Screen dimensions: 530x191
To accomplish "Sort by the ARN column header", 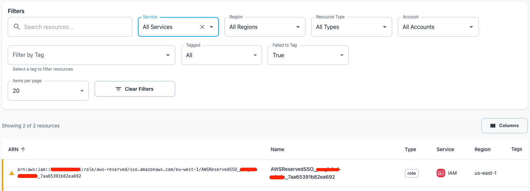I will [13, 149].
